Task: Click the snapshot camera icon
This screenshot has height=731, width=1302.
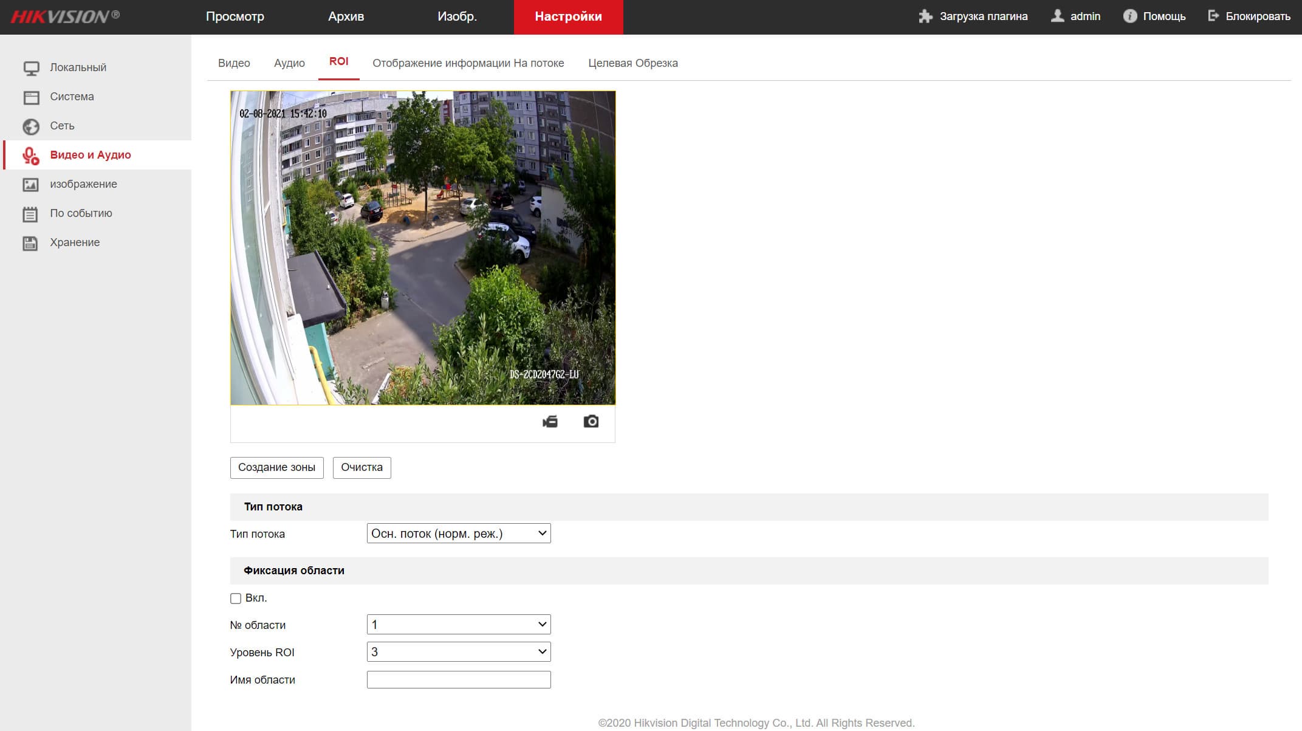Action: click(x=591, y=422)
